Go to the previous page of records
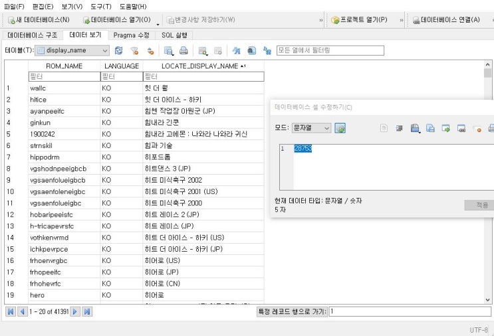Viewport: 494px width, 336px height. (x=23, y=312)
